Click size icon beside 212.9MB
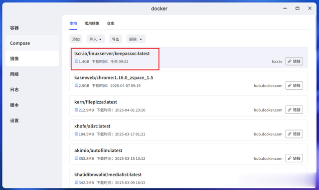Screen dimensions: 319x190 pyautogui.click(x=76, y=110)
